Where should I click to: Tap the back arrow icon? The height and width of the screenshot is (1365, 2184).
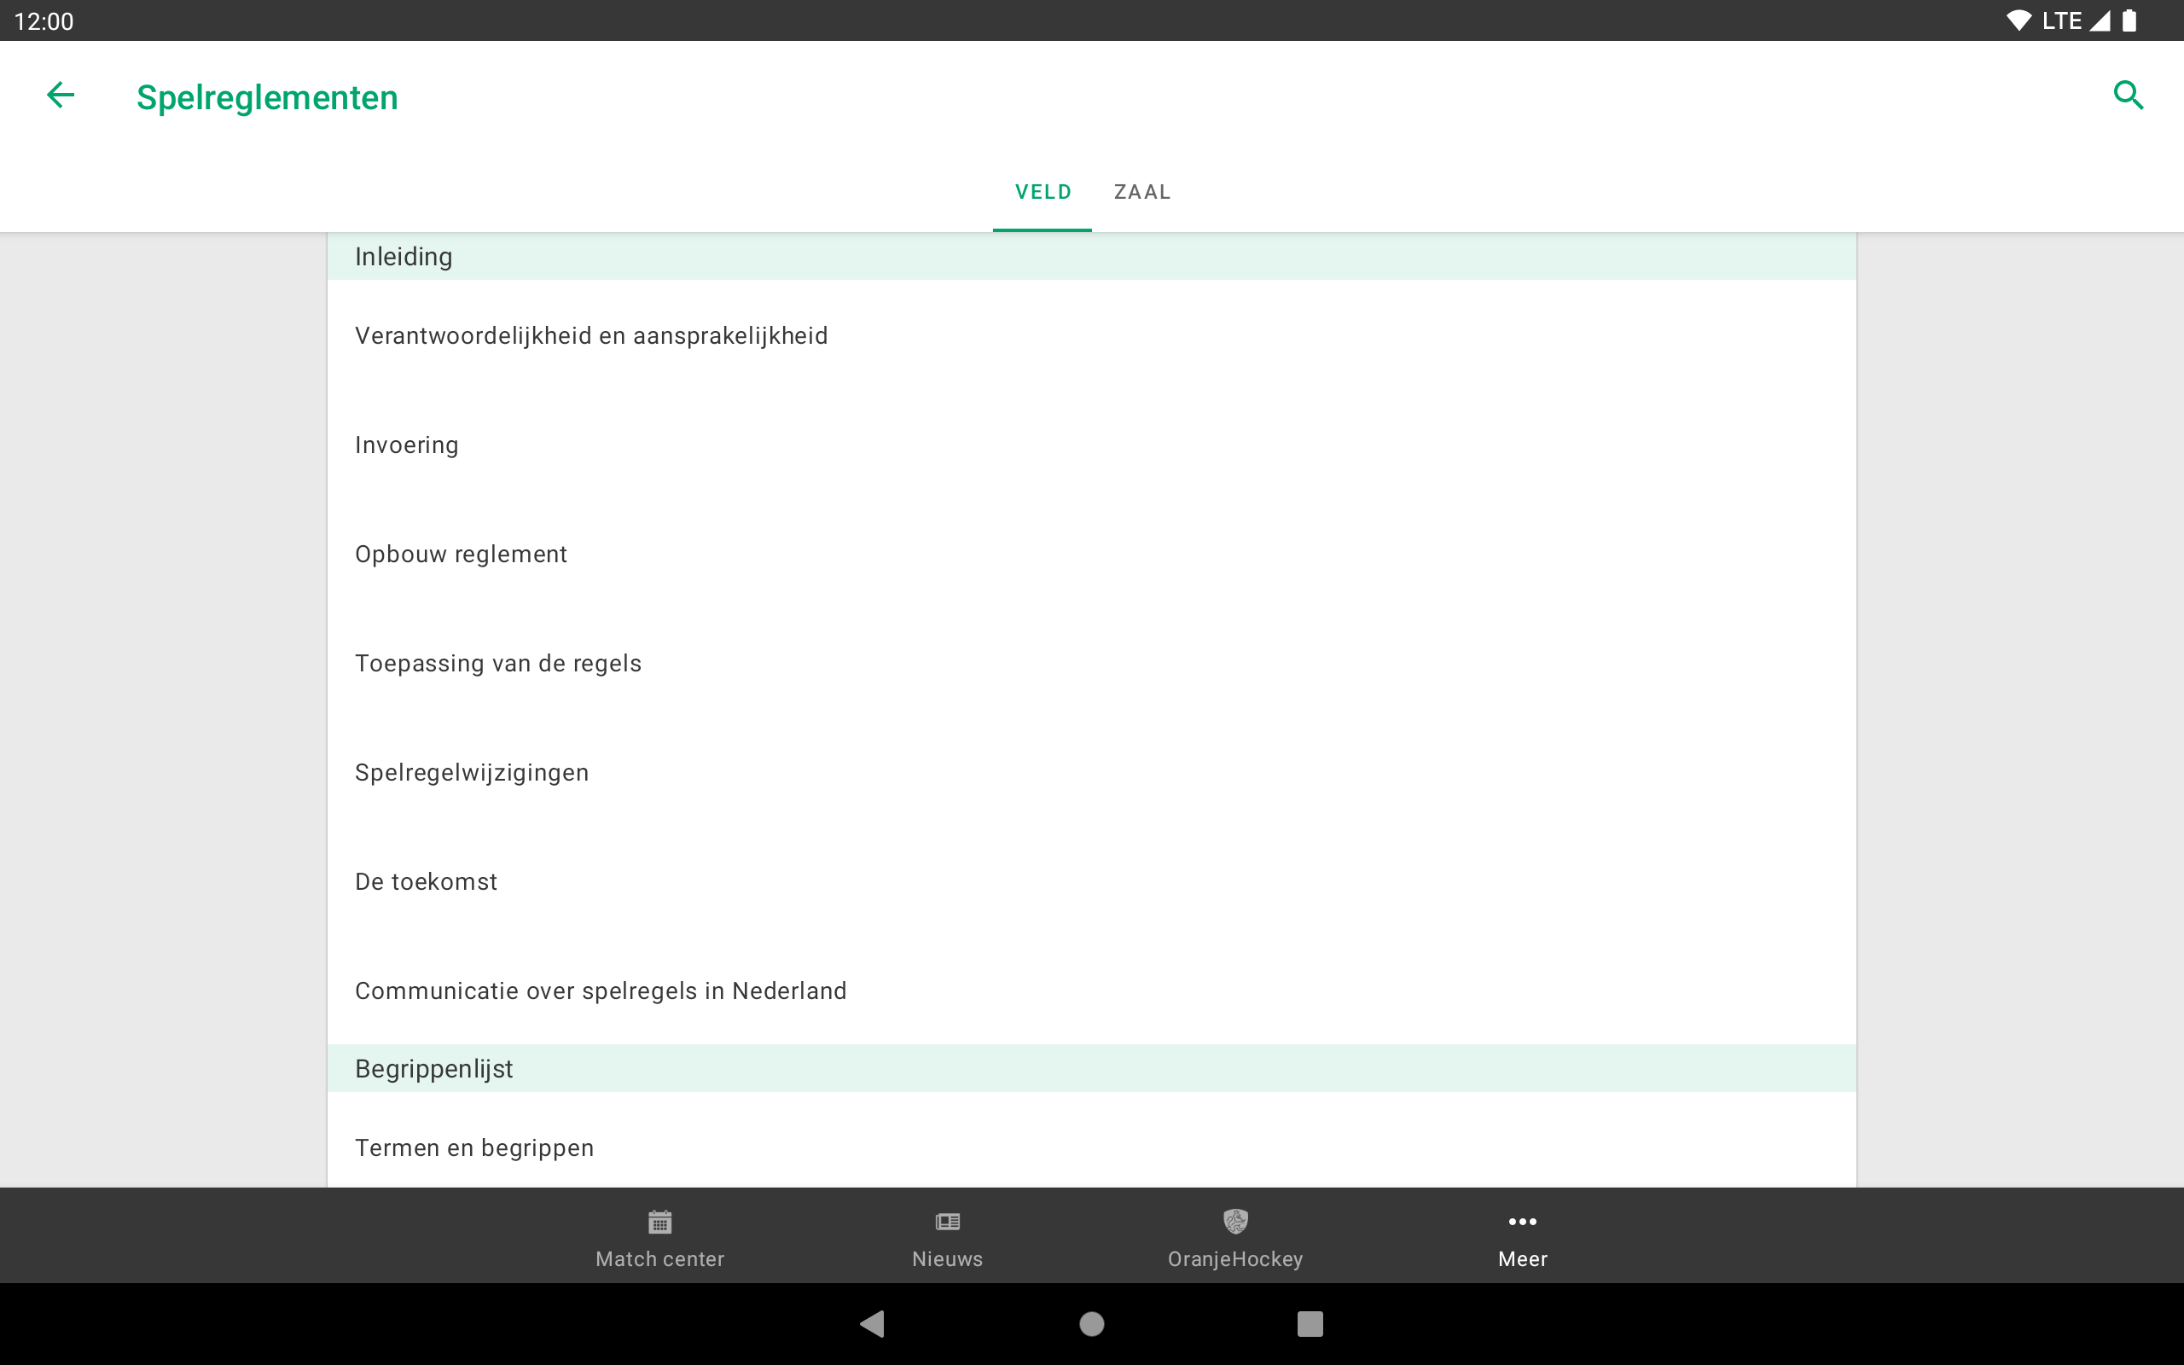click(61, 95)
